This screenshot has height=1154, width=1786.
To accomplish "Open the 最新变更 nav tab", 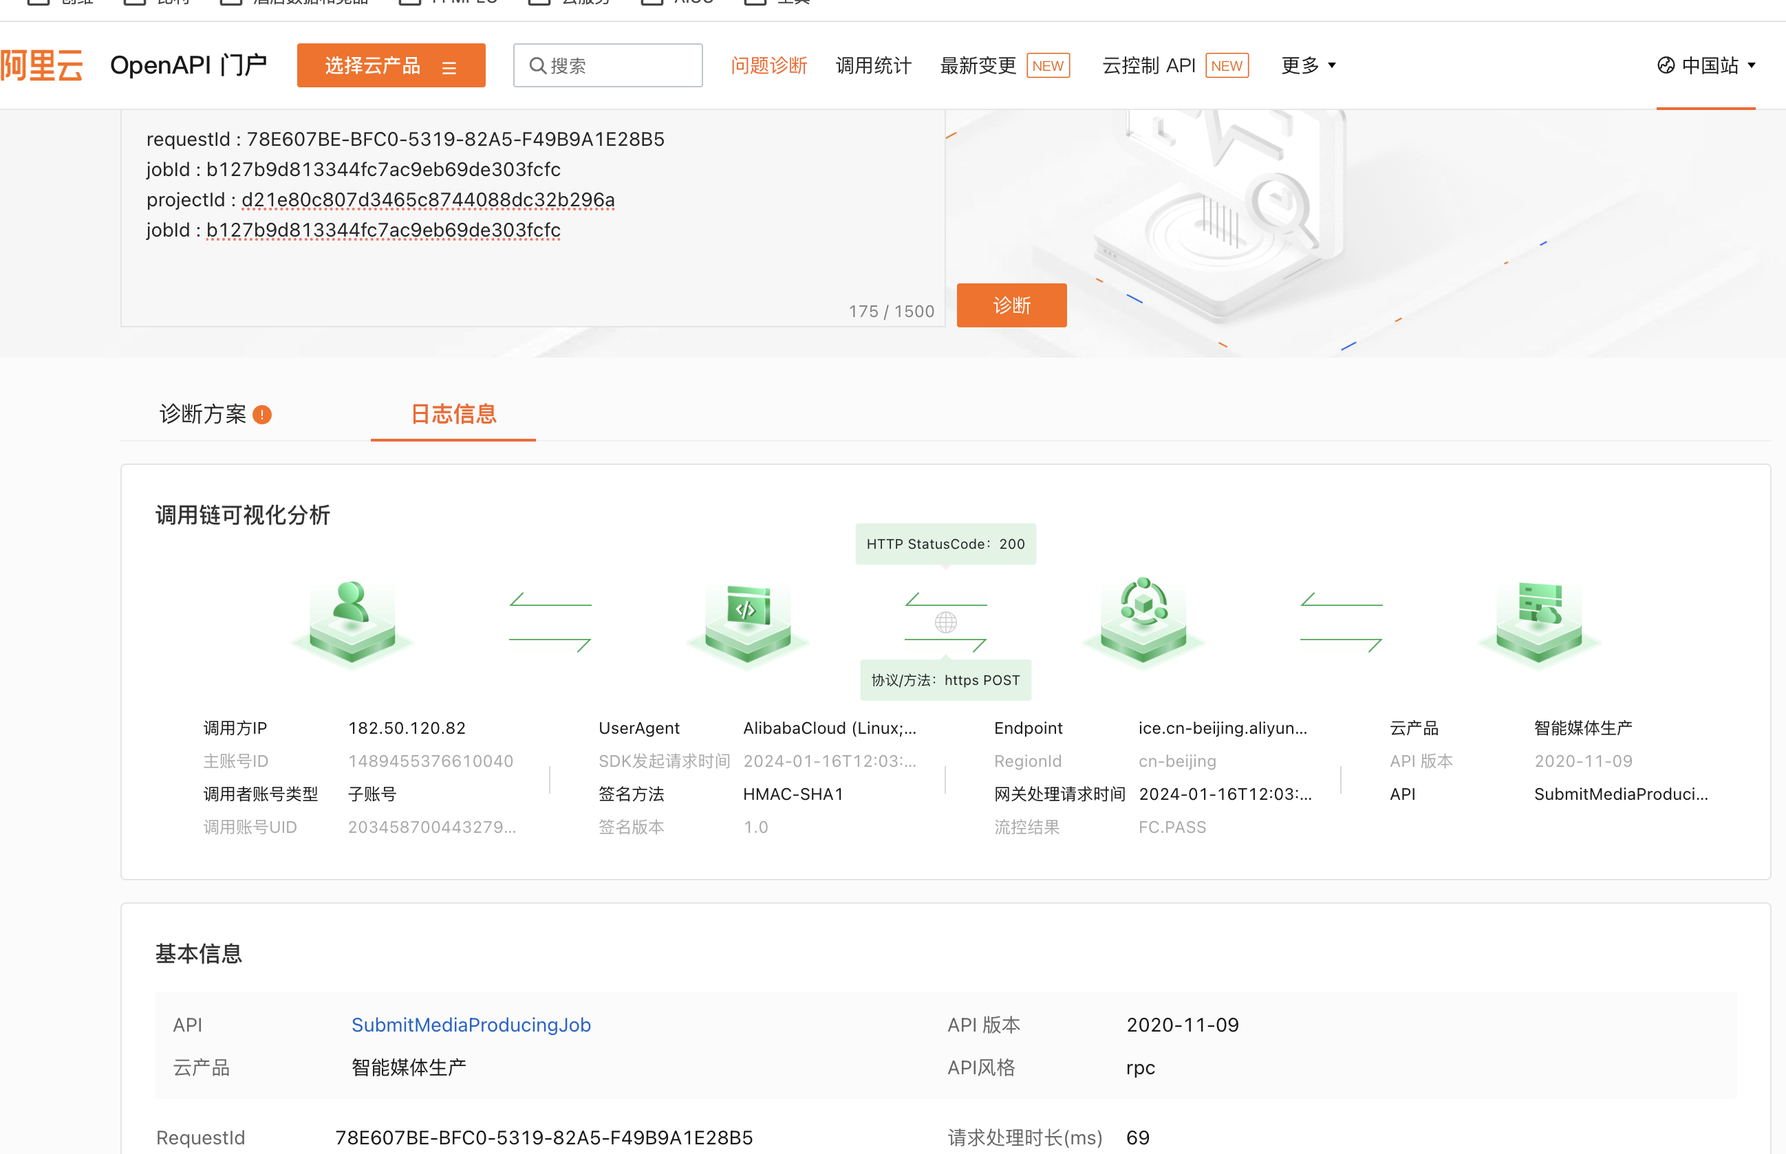I will [978, 66].
